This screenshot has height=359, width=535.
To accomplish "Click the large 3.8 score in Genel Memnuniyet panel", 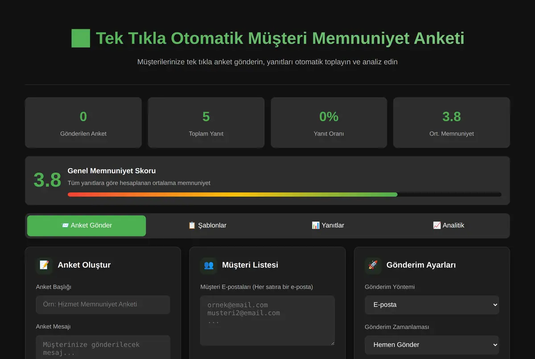I will tap(47, 180).
